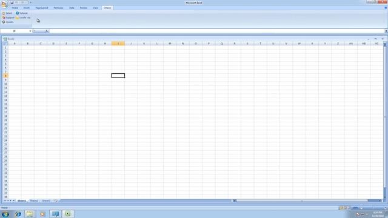Click the horizontal scrollbar track
The height and width of the screenshot is (218, 388).
(307, 200)
